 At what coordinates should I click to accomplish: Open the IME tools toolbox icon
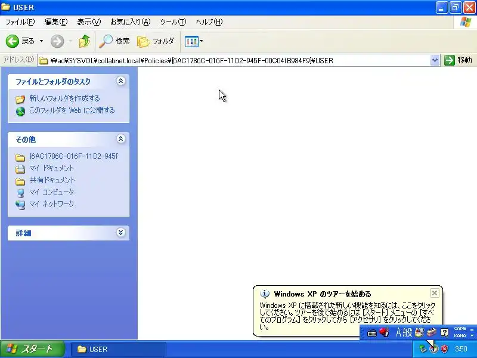tap(432, 332)
